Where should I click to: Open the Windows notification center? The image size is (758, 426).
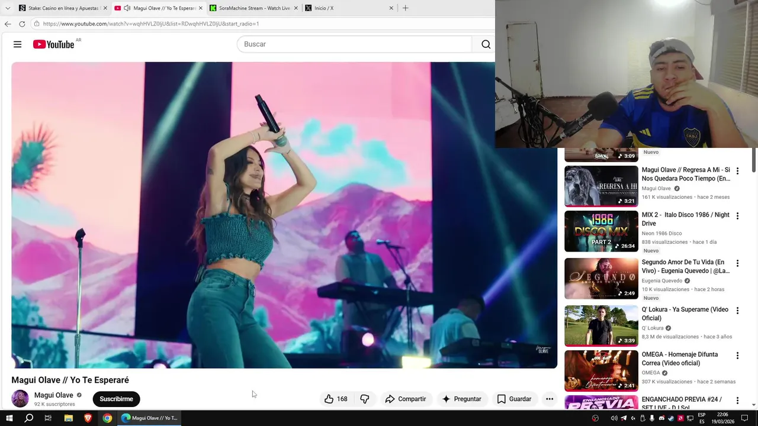tap(745, 418)
